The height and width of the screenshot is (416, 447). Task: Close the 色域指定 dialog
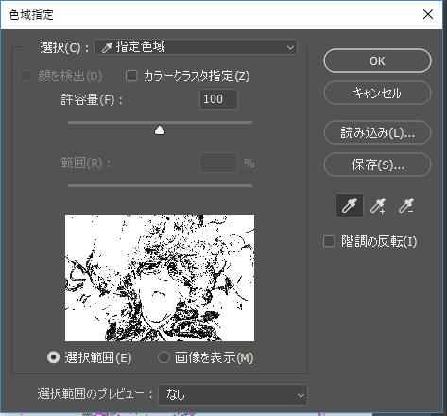coord(428,14)
